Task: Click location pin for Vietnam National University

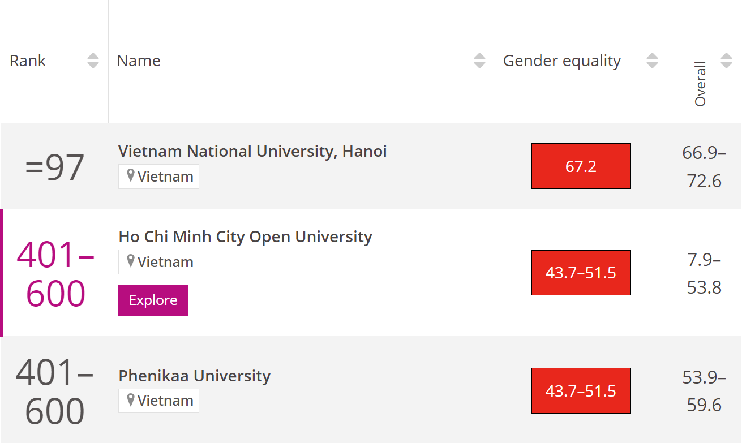Action: click(x=131, y=176)
